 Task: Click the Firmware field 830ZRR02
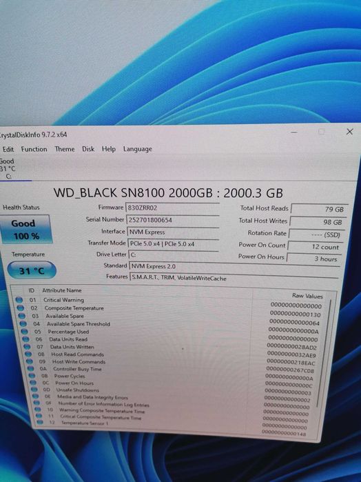coord(172,208)
